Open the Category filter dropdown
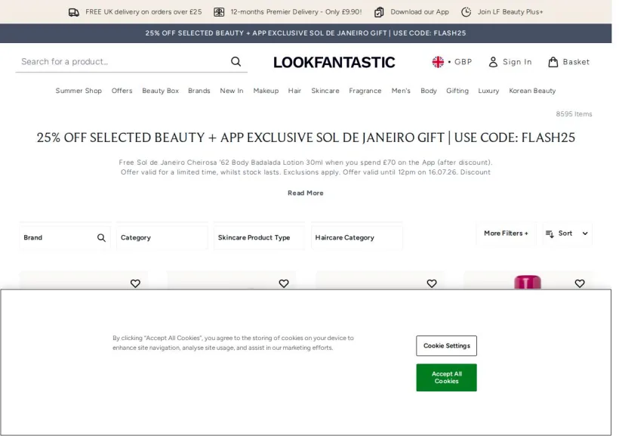This screenshot has width=619, height=436. [162, 237]
